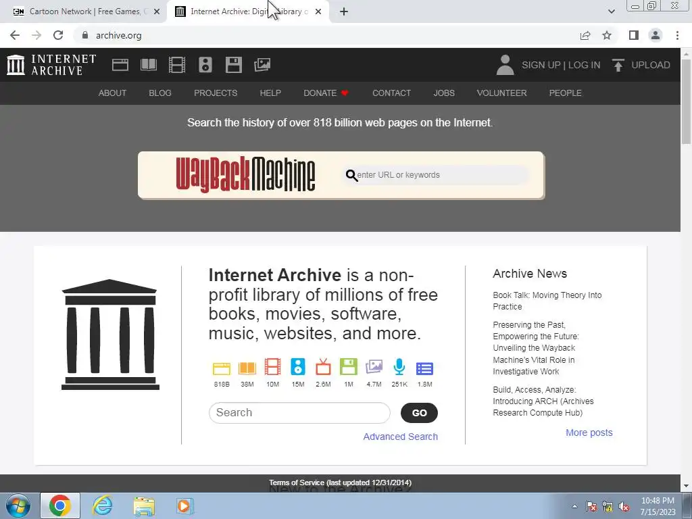Viewport: 692px width, 519px height.
Task: Expand the tab search dropdown arrow
Action: (611, 11)
